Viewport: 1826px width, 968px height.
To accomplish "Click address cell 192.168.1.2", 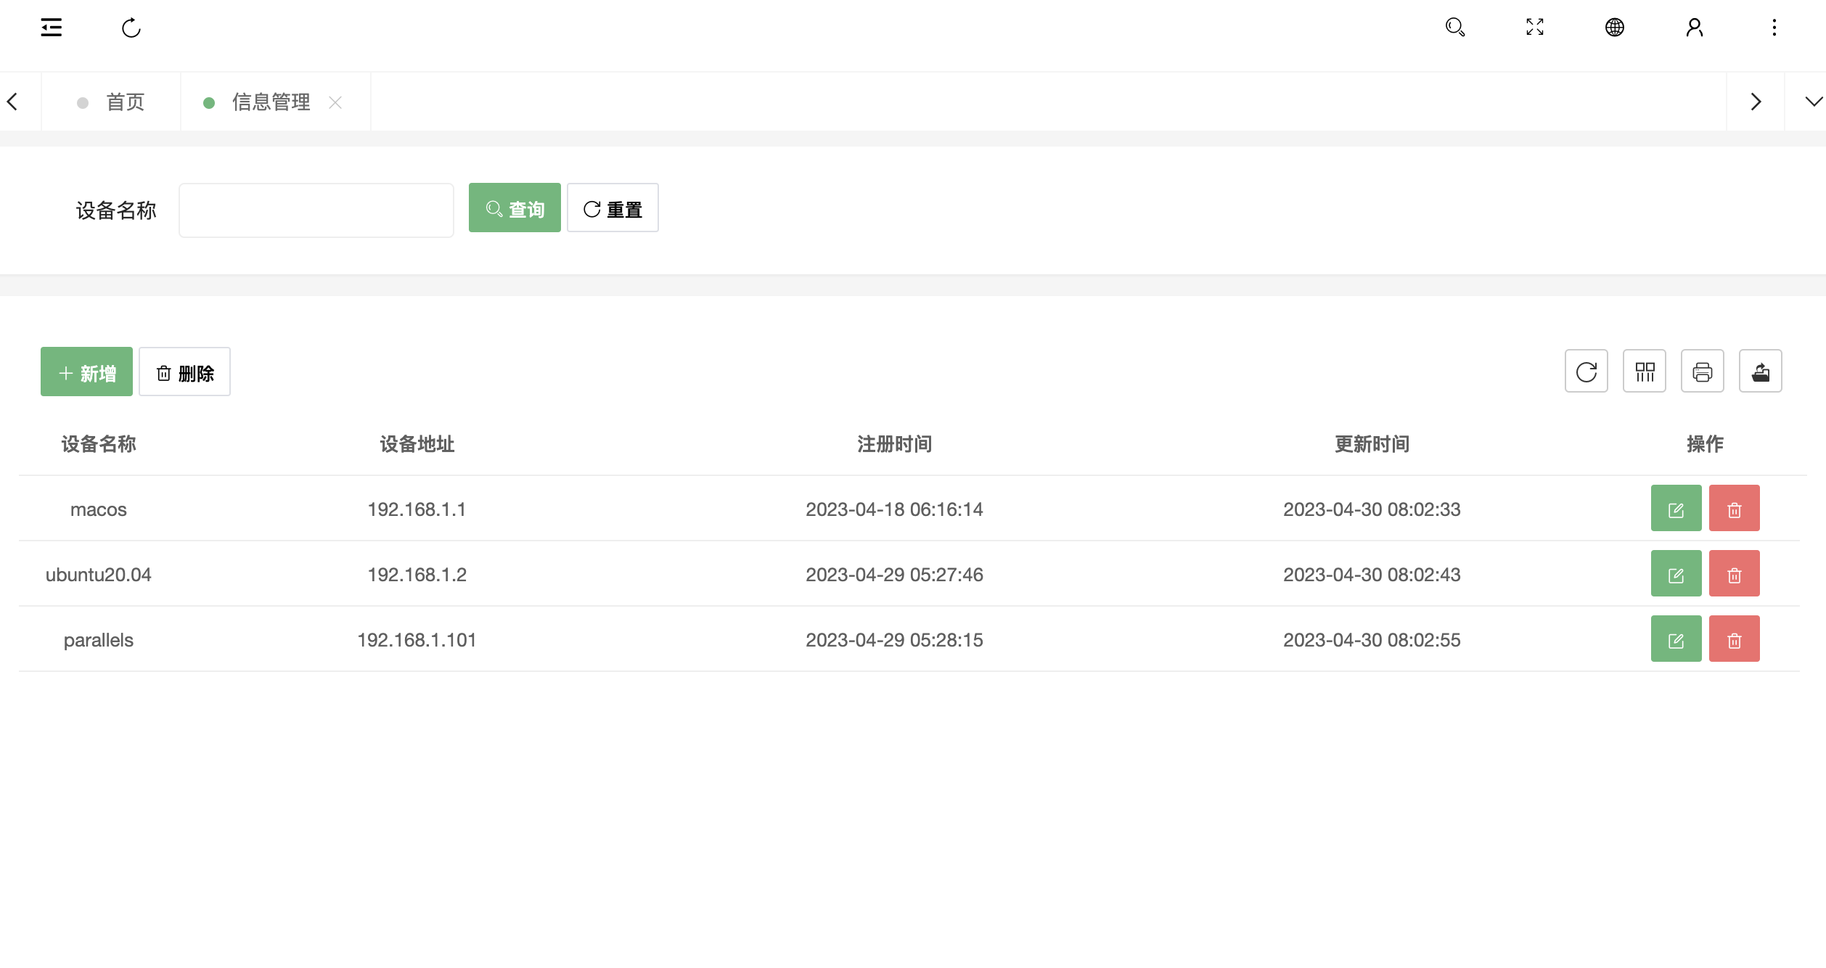I will click(417, 575).
